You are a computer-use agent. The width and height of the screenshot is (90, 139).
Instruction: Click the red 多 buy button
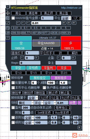tap(71, 43)
